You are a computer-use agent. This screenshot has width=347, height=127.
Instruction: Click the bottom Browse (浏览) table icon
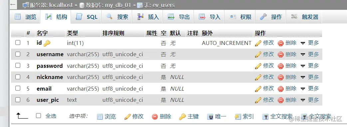pos(100,117)
